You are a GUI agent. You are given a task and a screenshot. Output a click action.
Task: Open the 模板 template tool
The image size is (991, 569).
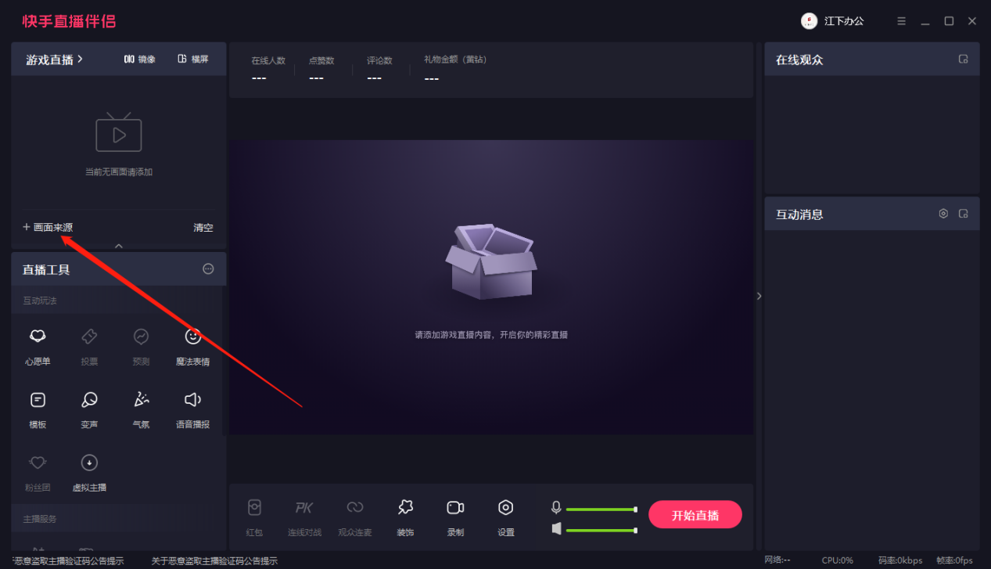38,410
